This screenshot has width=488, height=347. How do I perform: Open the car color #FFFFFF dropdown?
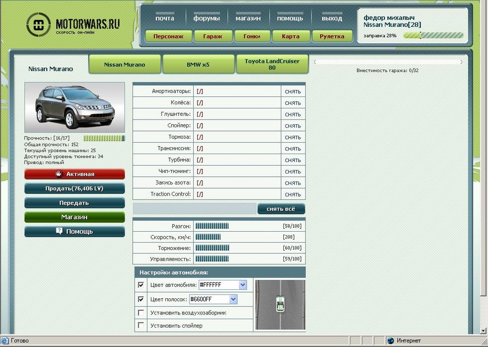[222, 285]
